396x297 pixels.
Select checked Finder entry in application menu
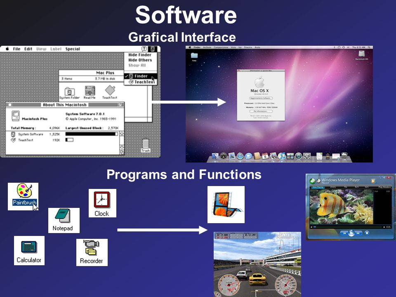pos(140,76)
